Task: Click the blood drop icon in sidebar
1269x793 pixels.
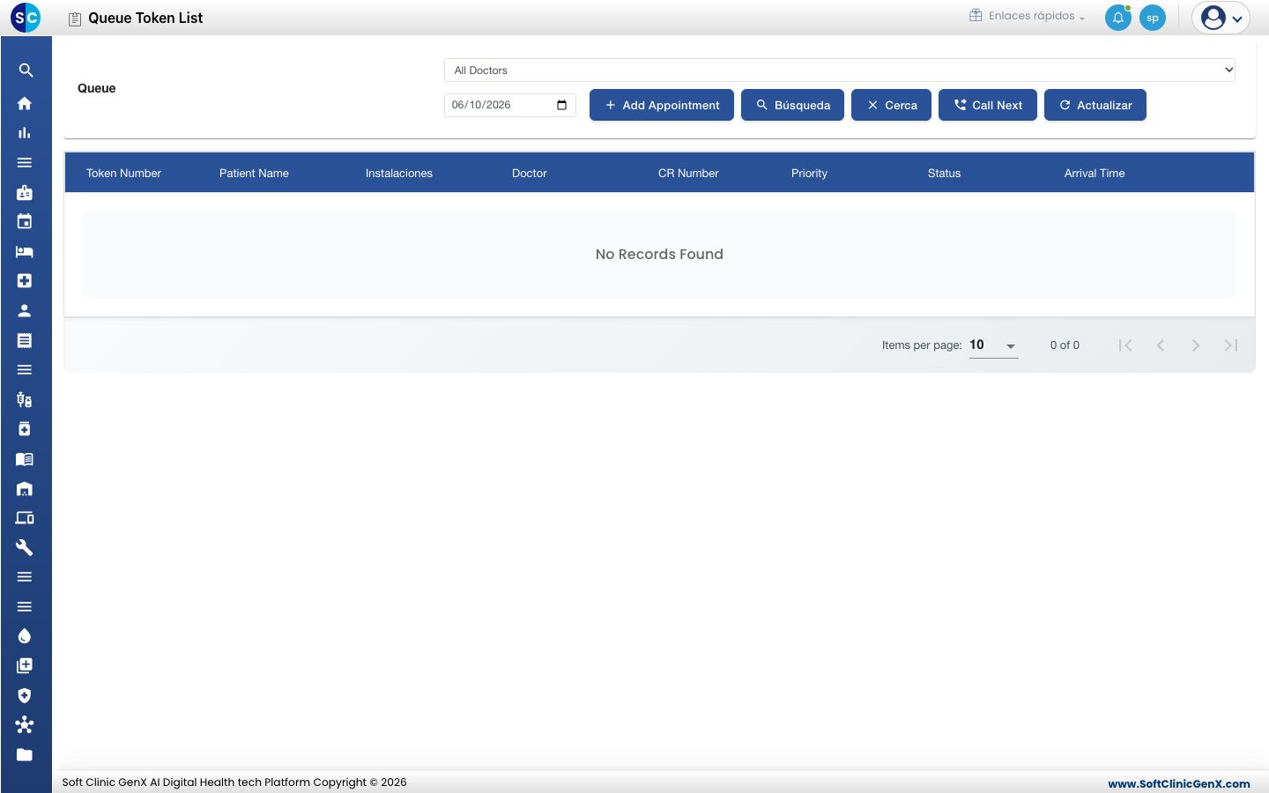Action: point(25,636)
